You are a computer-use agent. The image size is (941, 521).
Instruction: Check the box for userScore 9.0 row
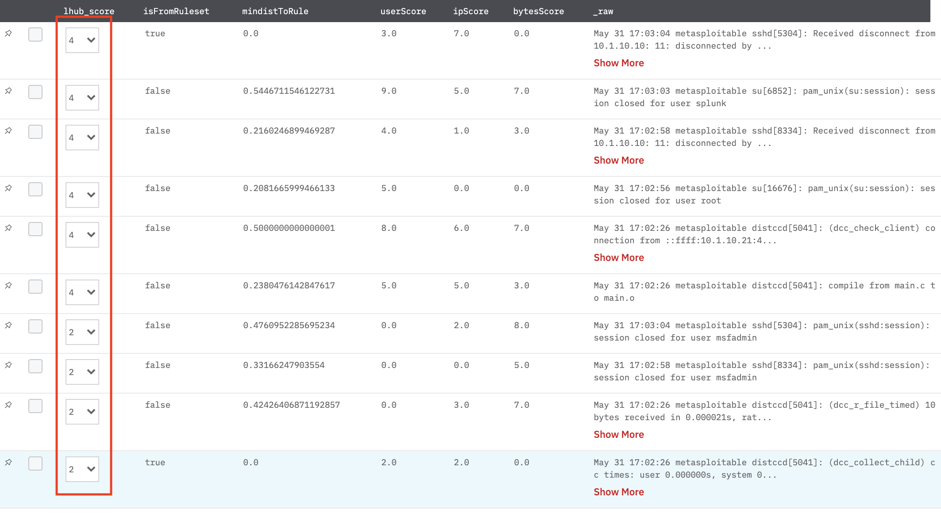click(x=35, y=92)
